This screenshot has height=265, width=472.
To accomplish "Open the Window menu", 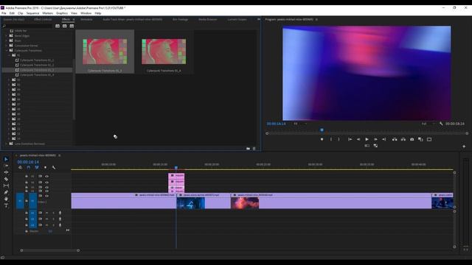I will (x=86, y=13).
